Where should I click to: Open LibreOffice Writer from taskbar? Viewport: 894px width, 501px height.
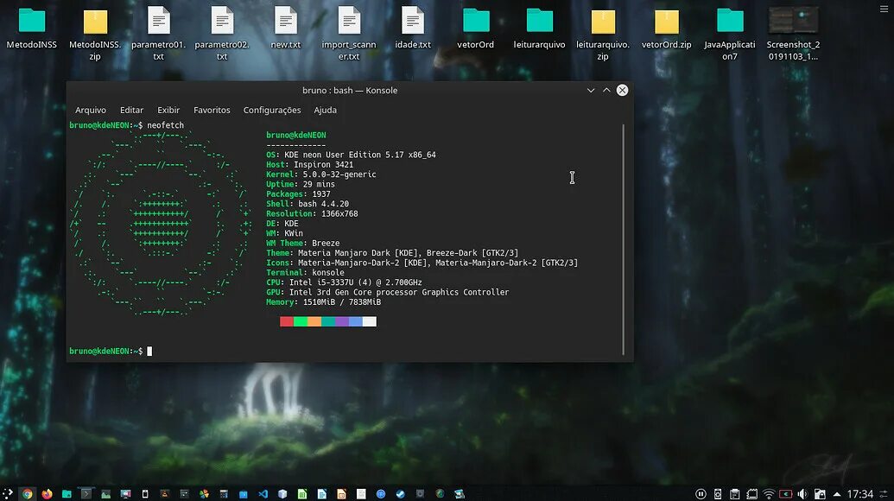tap(321, 493)
